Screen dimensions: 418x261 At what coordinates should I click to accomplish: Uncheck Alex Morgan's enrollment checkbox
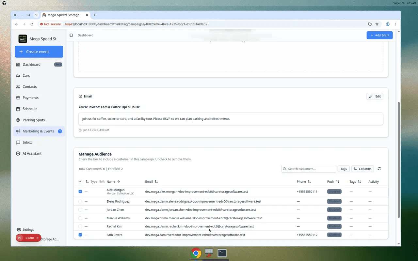tap(80, 192)
